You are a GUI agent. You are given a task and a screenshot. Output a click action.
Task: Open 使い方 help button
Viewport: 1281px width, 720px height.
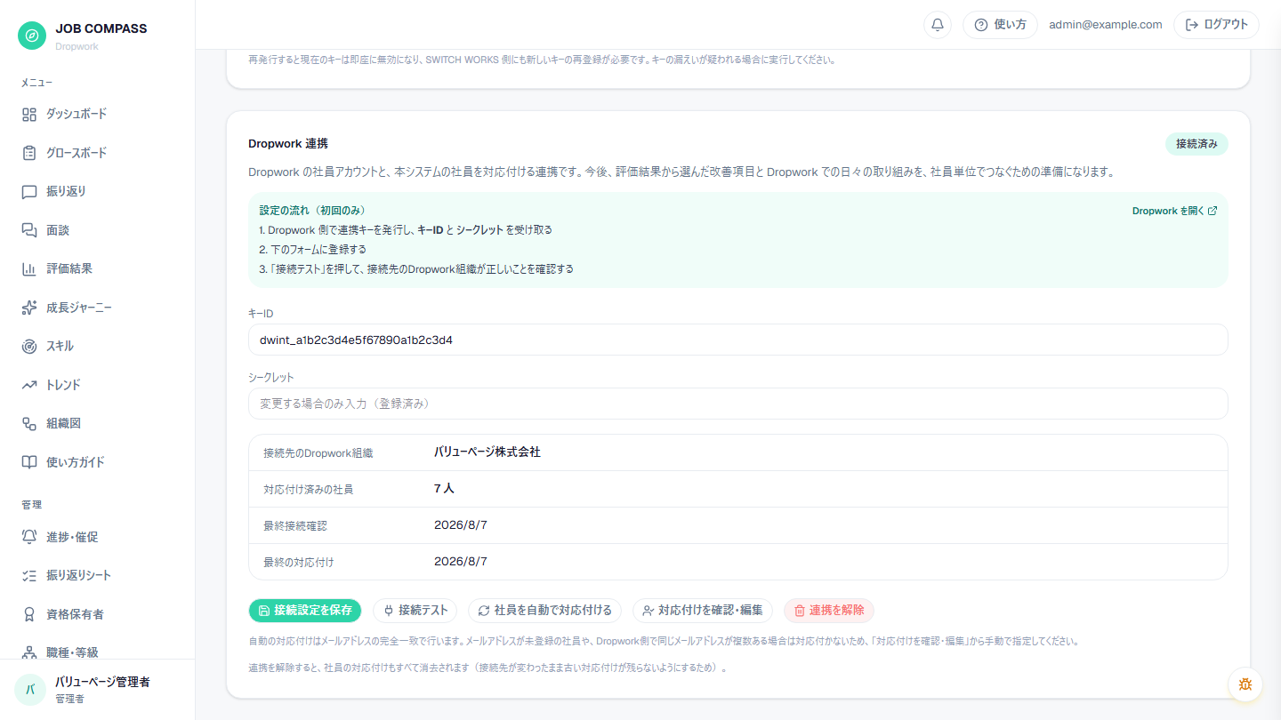click(1000, 25)
